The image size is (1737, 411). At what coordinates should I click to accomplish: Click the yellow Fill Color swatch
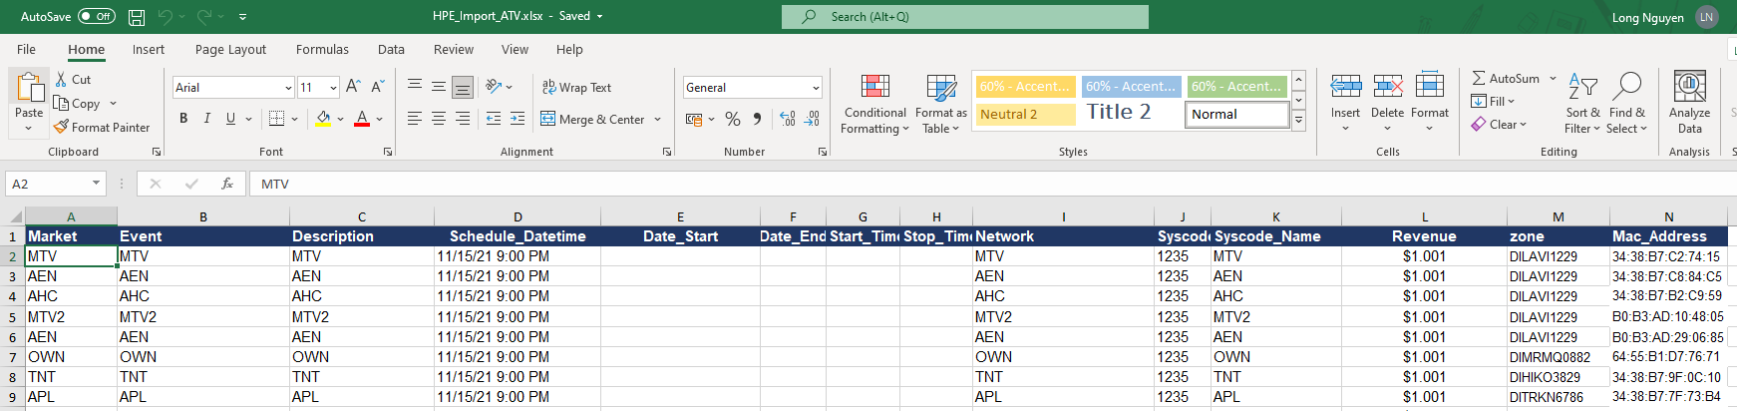pyautogui.click(x=323, y=119)
